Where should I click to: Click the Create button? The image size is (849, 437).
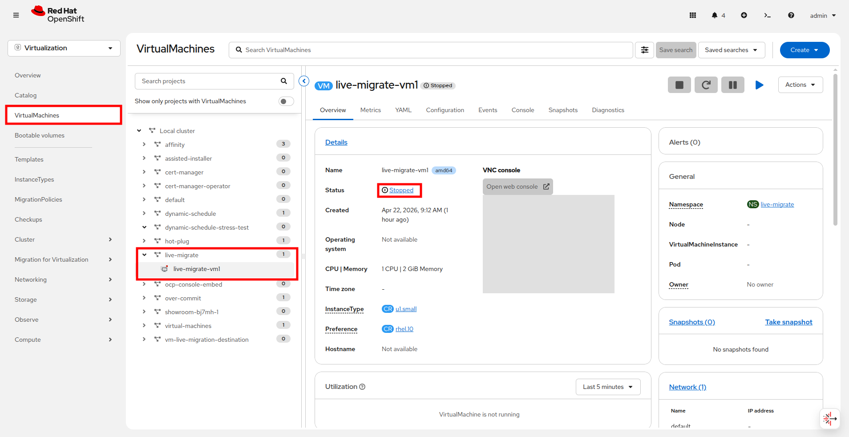pyautogui.click(x=805, y=50)
